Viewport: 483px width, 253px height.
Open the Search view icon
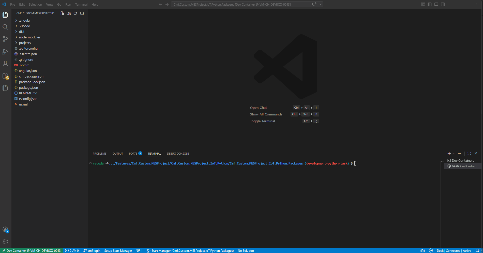5,27
